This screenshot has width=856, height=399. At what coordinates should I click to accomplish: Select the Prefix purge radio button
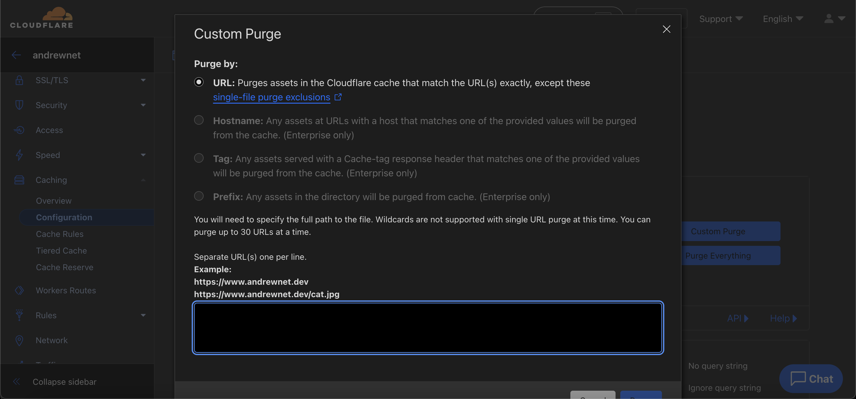click(199, 196)
